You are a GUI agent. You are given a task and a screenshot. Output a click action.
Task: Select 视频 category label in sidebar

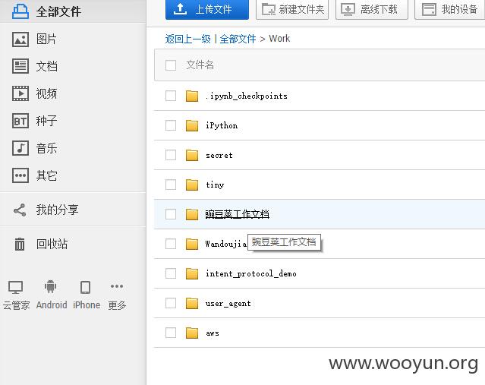[x=46, y=93]
